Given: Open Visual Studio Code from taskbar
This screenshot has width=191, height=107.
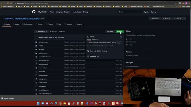Looking at the screenshot, I should pos(87,103).
